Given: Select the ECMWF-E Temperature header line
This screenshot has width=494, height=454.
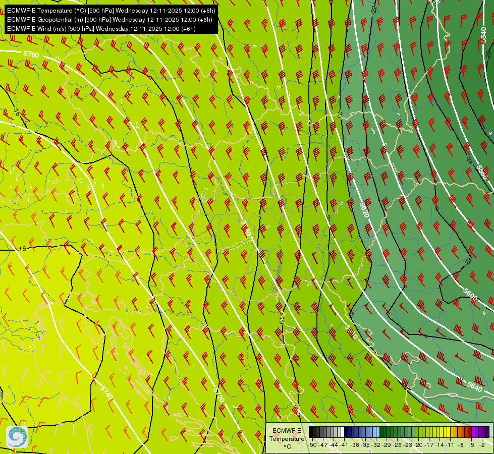Looking at the screenshot, I should tap(111, 11).
